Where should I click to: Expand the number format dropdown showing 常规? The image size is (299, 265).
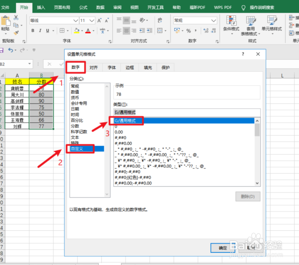[x=214, y=20]
